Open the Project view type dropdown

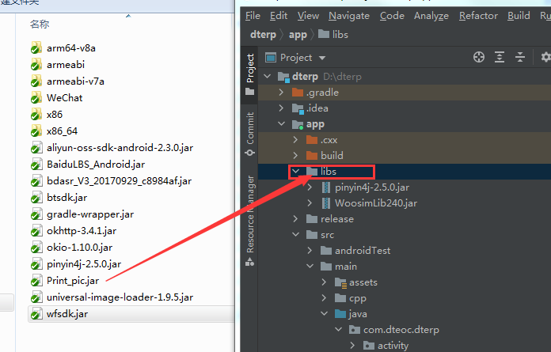321,58
